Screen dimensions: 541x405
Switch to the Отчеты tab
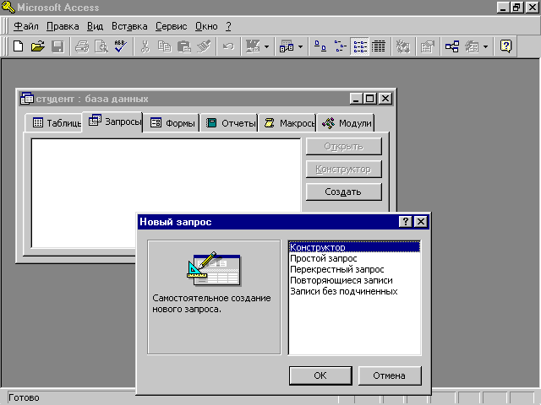[x=229, y=123]
